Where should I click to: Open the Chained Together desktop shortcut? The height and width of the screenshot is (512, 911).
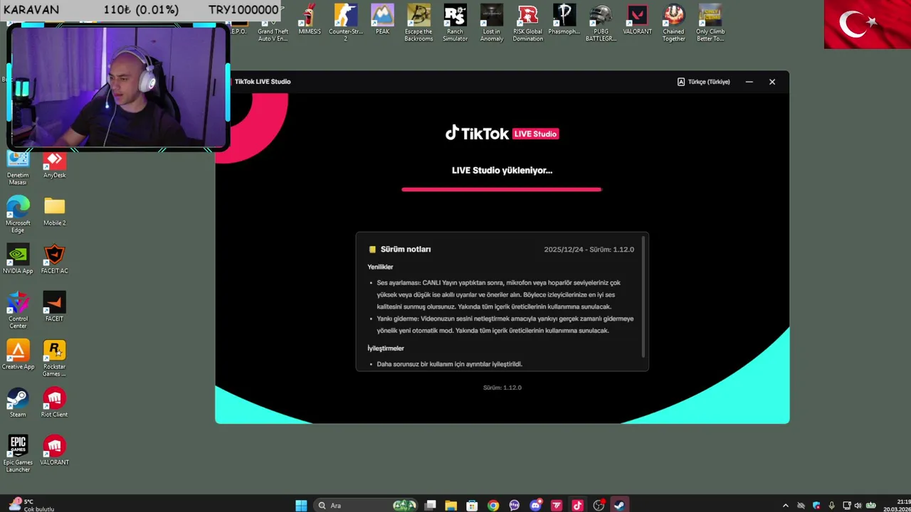673,23
